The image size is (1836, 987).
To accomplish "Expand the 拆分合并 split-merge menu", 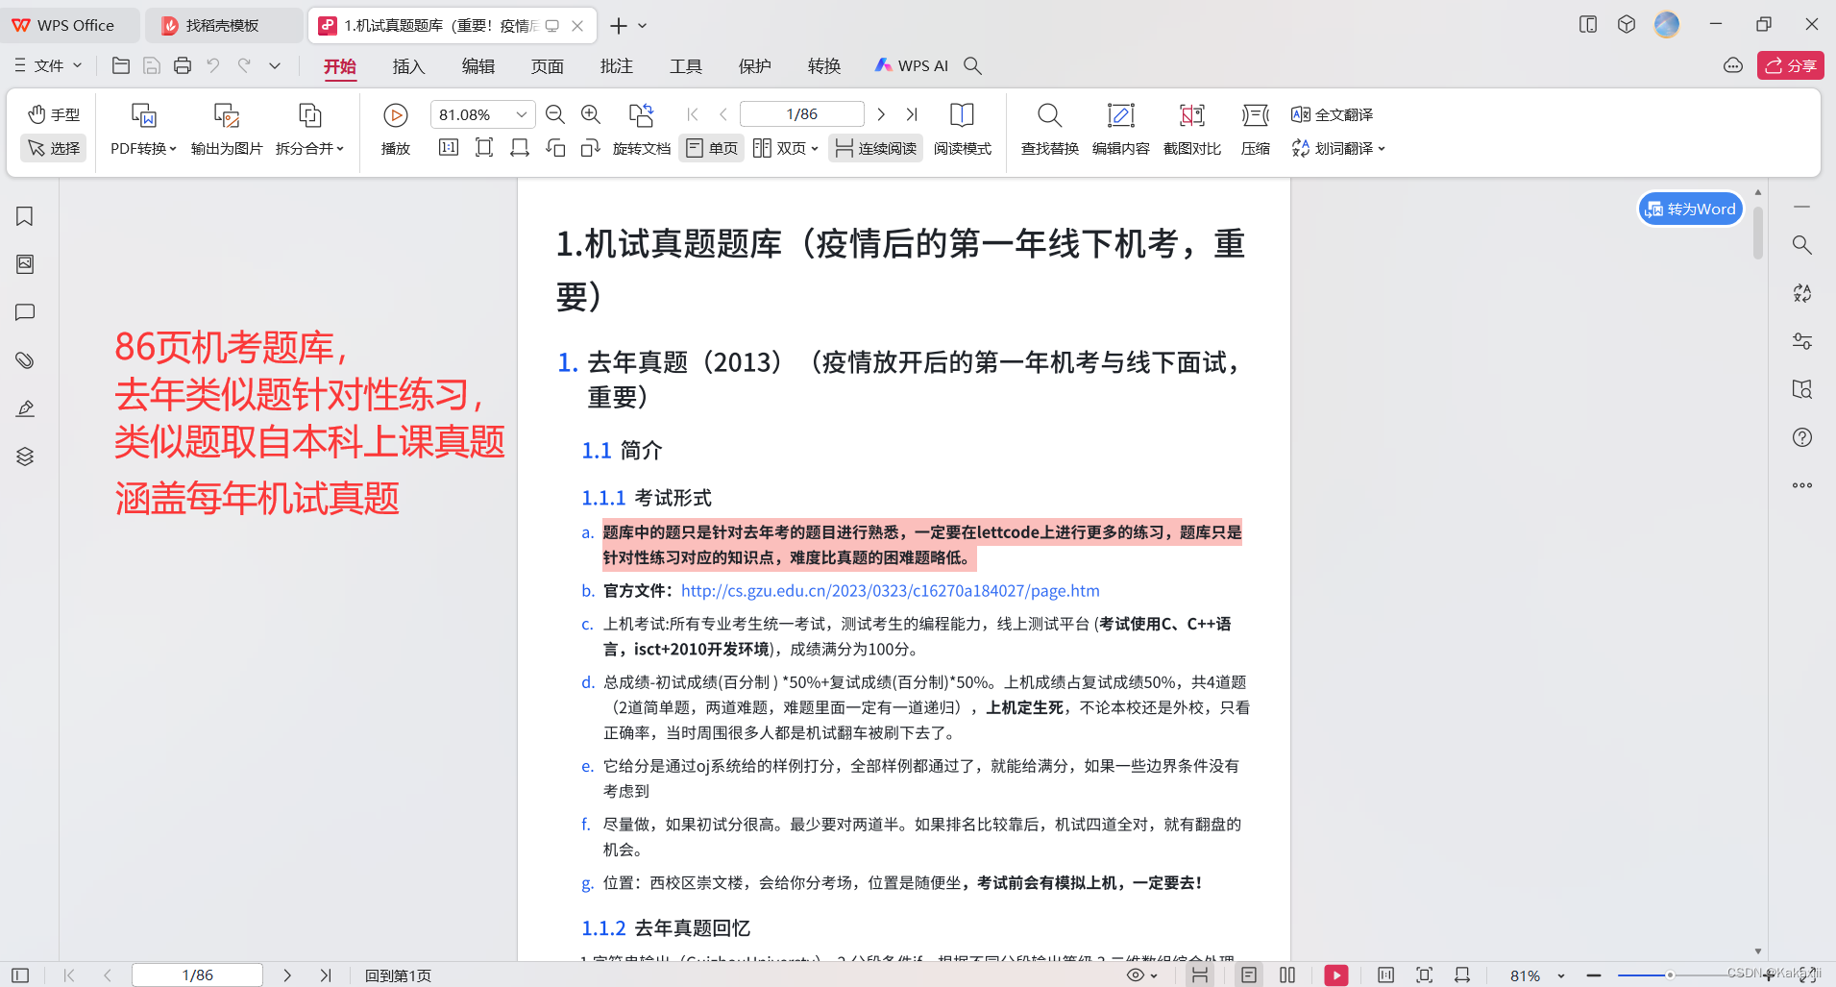I will pyautogui.click(x=309, y=148).
